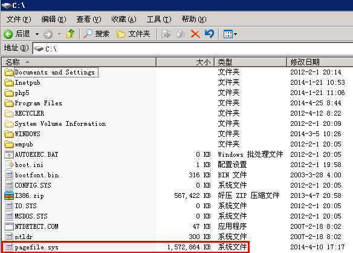Select the Documents and Settings folder icon
The image size is (353, 253).
click(9, 73)
